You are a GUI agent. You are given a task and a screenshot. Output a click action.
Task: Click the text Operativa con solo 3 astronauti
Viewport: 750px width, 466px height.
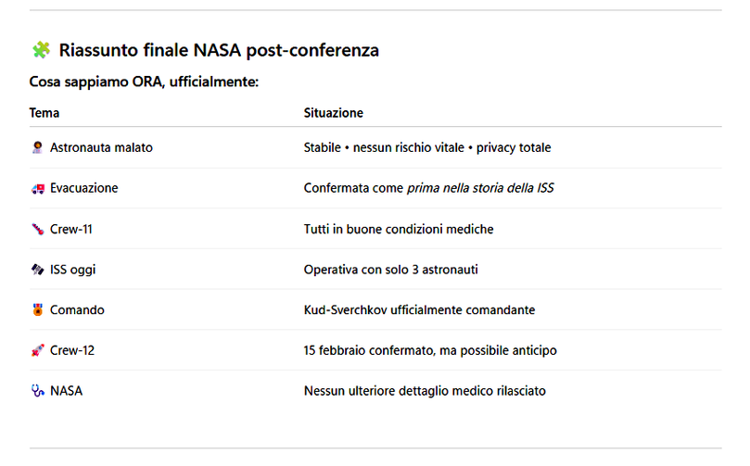pos(391,270)
